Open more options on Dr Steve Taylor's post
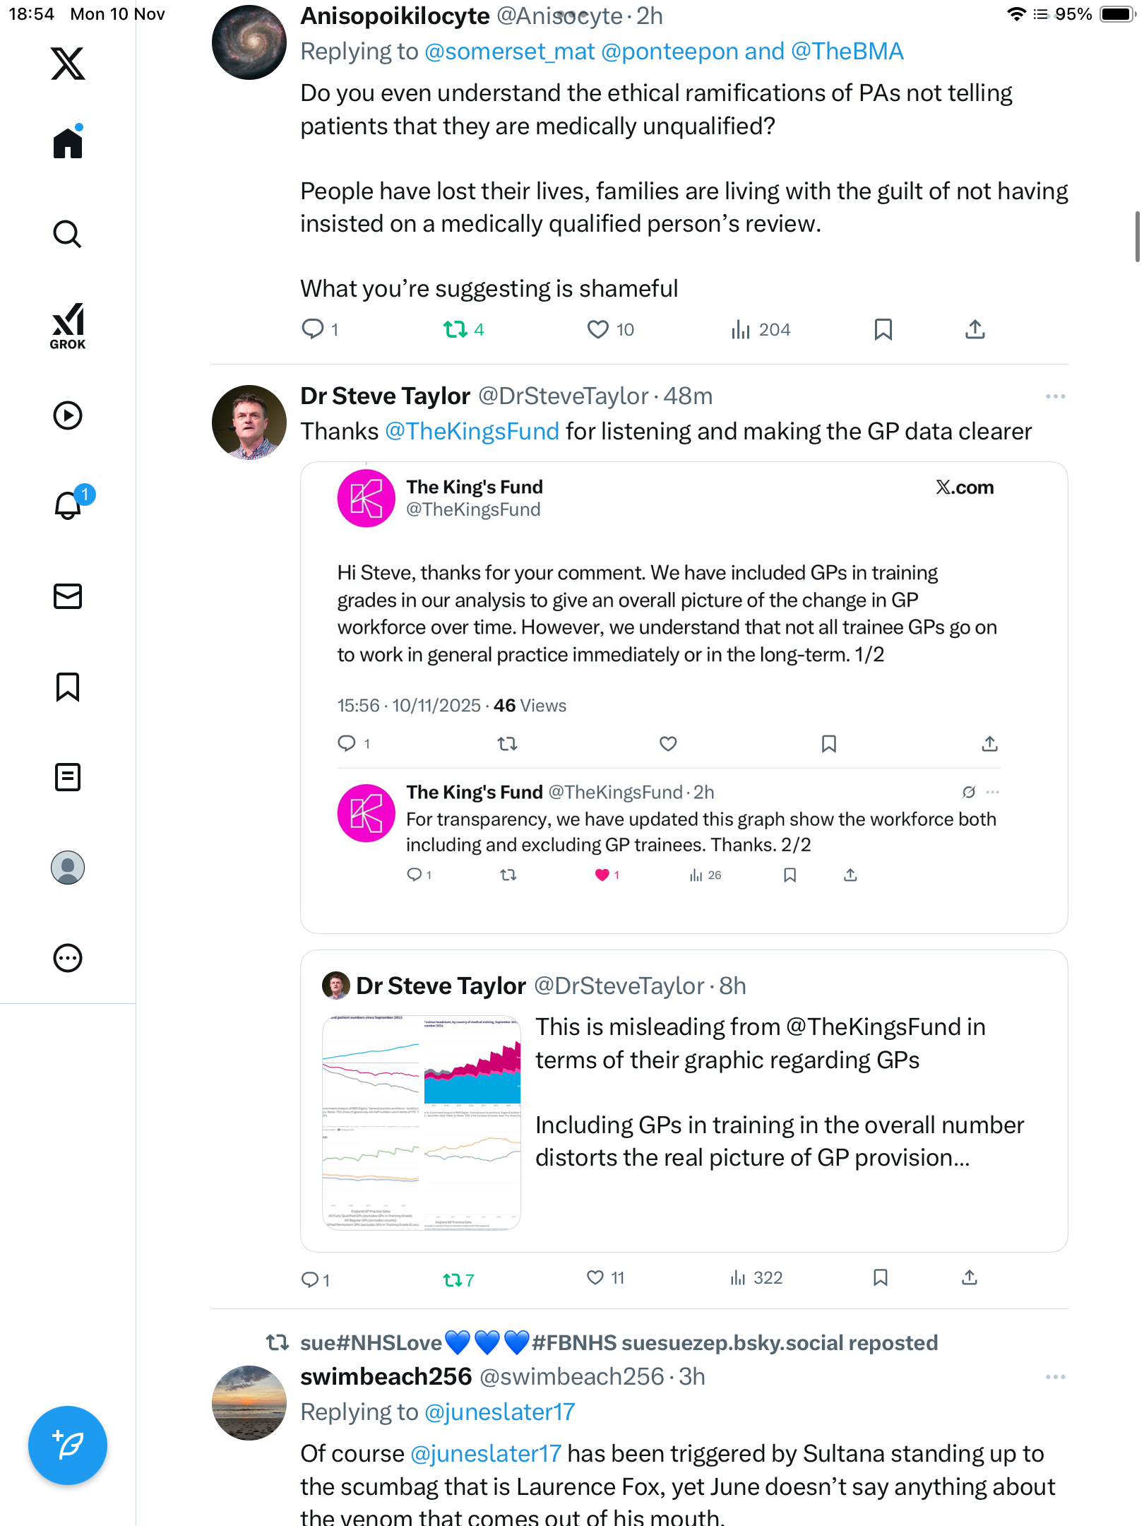The height and width of the screenshot is (1526, 1144). [1055, 396]
